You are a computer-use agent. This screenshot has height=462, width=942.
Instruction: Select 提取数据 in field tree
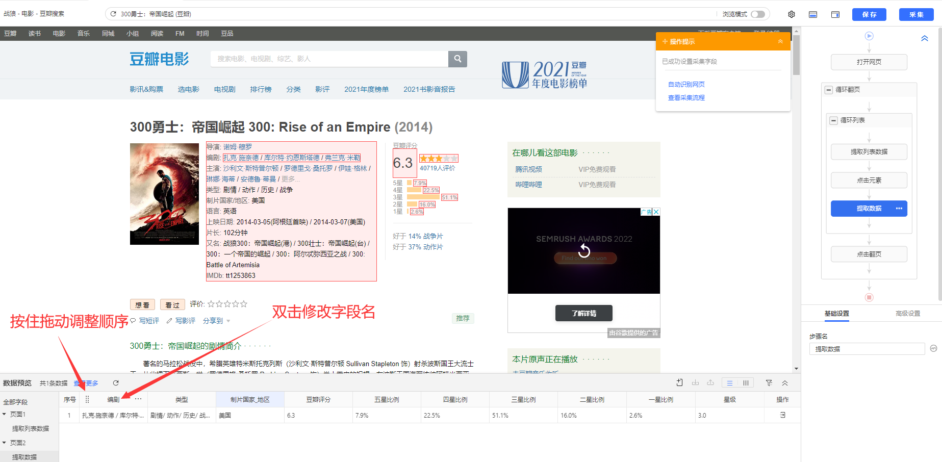(24, 457)
